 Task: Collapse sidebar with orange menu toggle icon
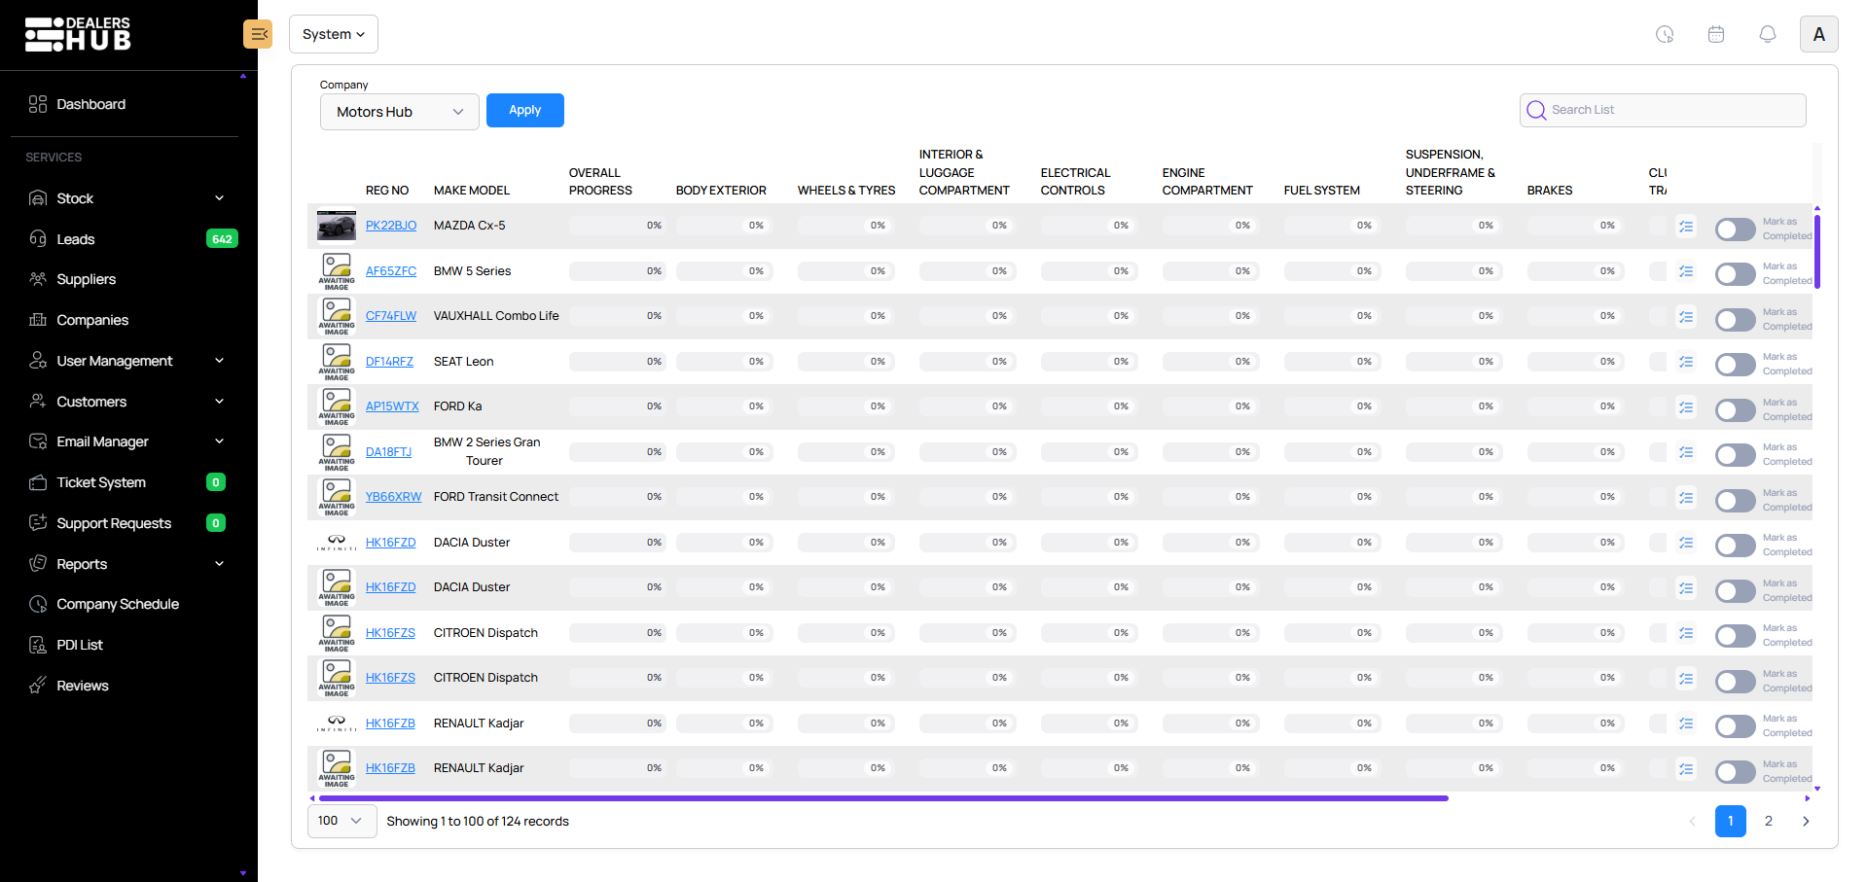(x=258, y=34)
